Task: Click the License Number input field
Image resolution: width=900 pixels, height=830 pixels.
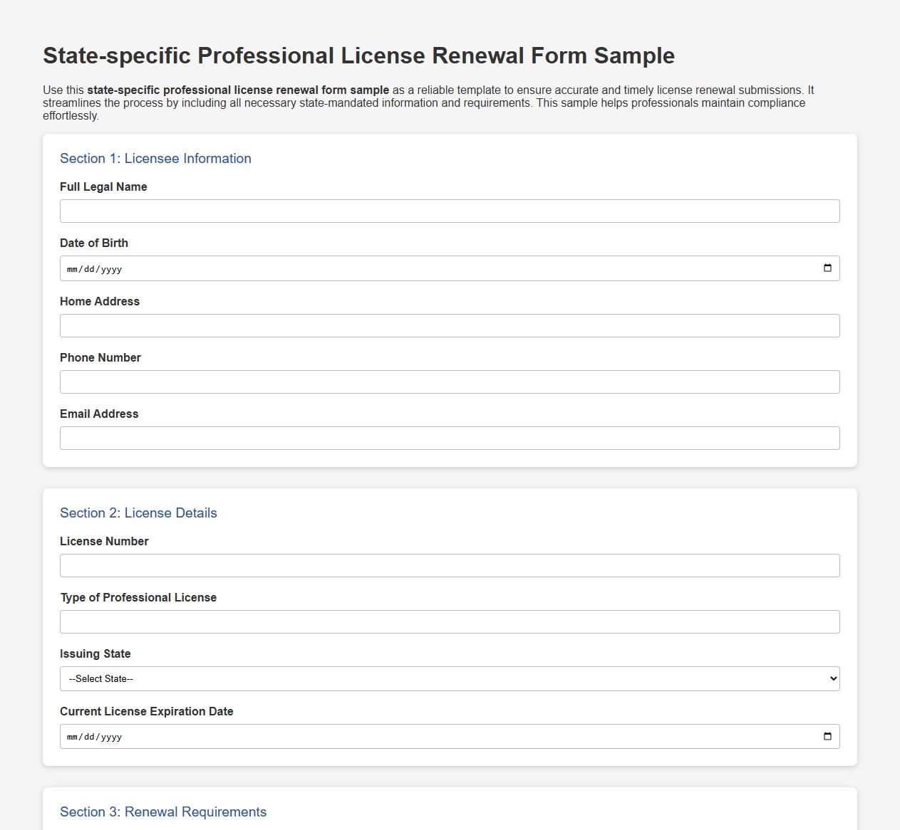Action: point(449,564)
